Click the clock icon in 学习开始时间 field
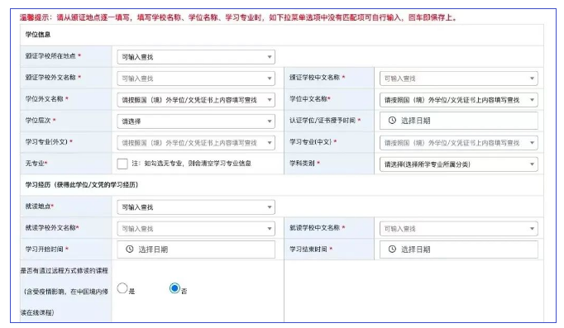Screen dimensions: 564x328 (130, 249)
